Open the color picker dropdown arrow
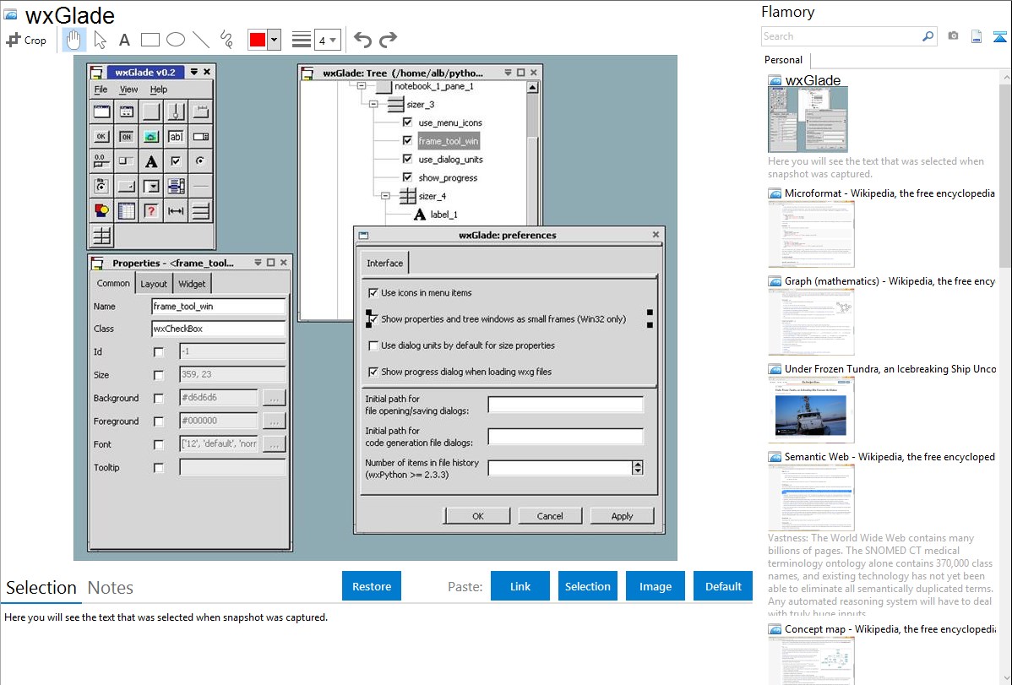The height and width of the screenshot is (685, 1012). 274,40
